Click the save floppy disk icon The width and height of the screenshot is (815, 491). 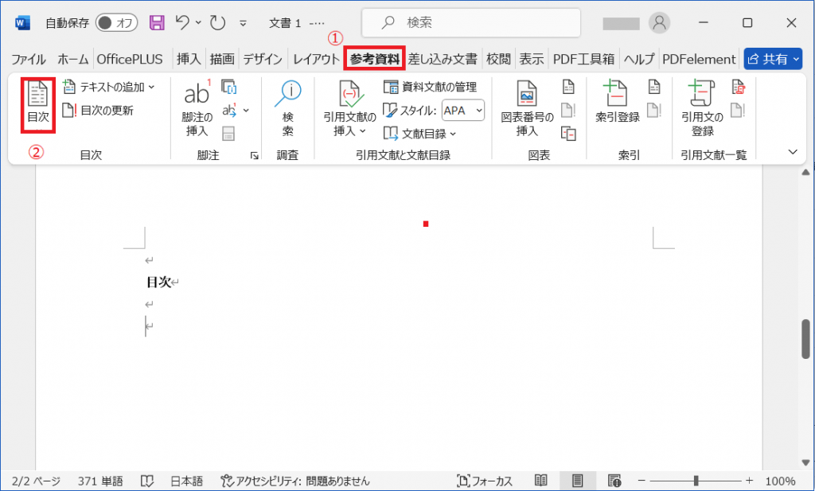coord(157,23)
